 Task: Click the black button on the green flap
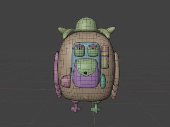(85, 73)
